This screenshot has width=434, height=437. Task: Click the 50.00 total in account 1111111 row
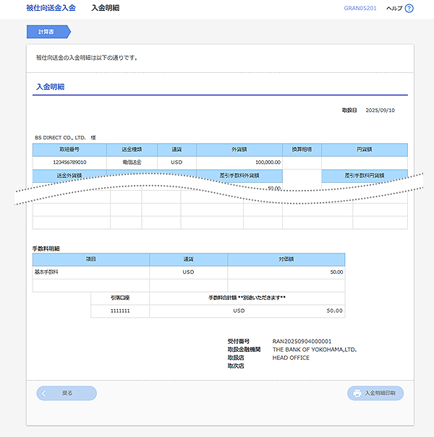pos(335,311)
